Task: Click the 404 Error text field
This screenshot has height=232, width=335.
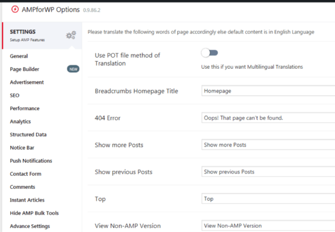Action: tap(269, 118)
